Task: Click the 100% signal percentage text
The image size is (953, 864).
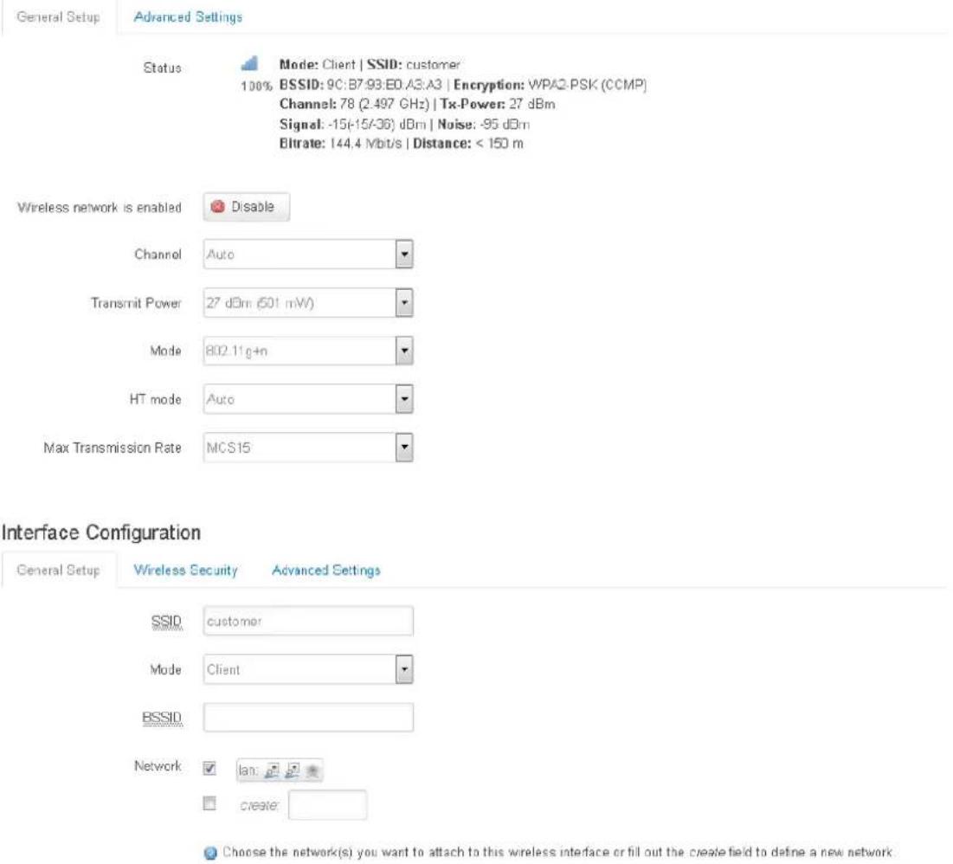Action: (256, 86)
